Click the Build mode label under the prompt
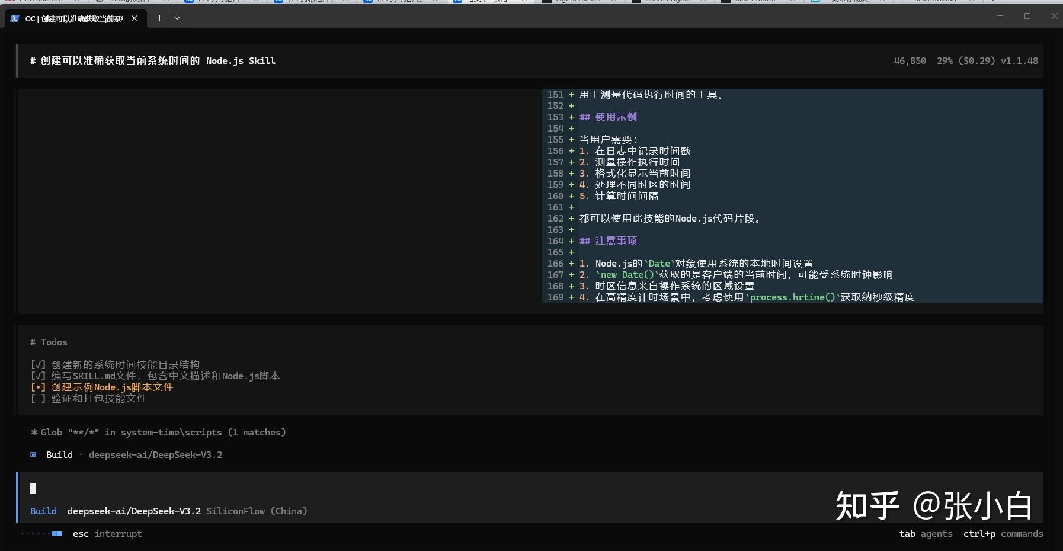1063x551 pixels. click(x=43, y=511)
